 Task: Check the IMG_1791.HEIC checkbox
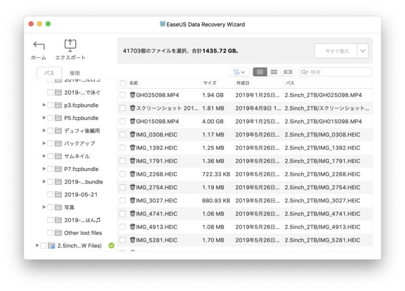click(123, 161)
